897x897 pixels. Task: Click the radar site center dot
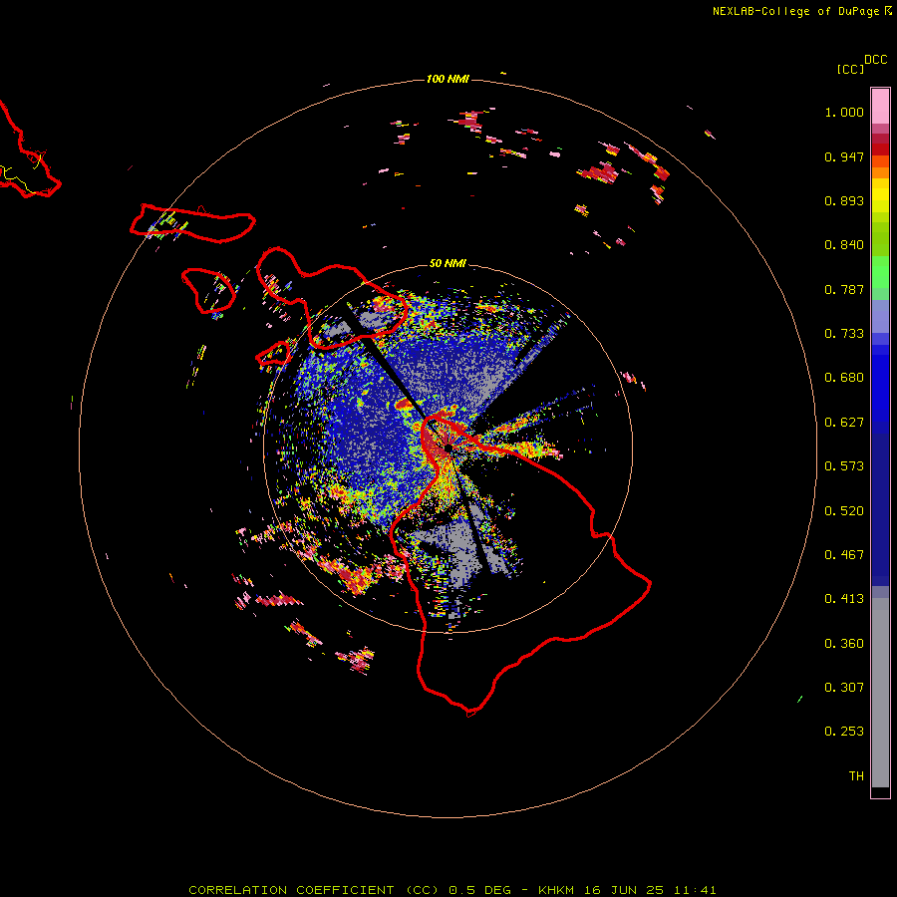(448, 447)
